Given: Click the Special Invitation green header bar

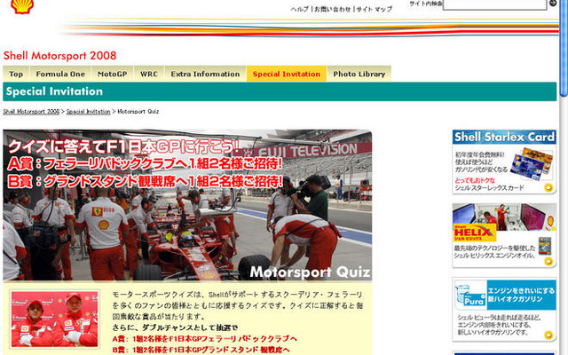Looking at the screenshot, I should click(280, 91).
